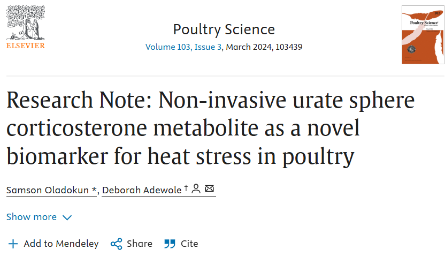Click the Show more chevron arrow
This screenshot has height=257, width=445.
[67, 218]
